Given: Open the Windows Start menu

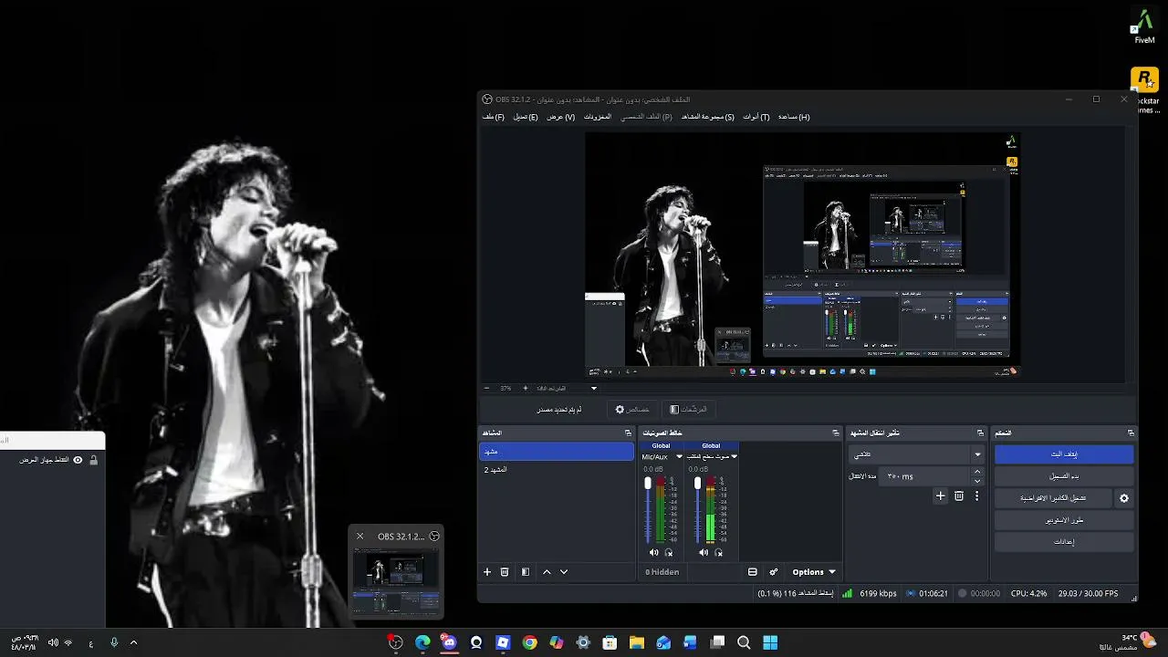Looking at the screenshot, I should click(770, 642).
